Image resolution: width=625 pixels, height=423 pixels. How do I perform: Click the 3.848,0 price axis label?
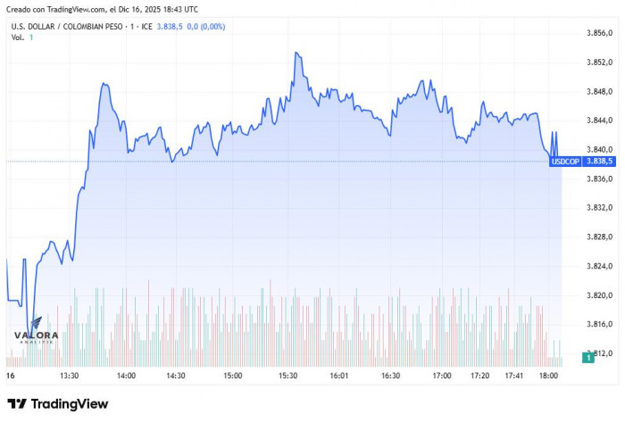click(x=597, y=91)
